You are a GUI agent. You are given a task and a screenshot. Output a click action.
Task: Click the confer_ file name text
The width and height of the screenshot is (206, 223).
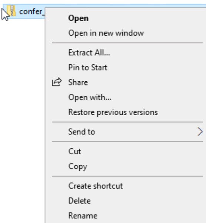coord(32,12)
